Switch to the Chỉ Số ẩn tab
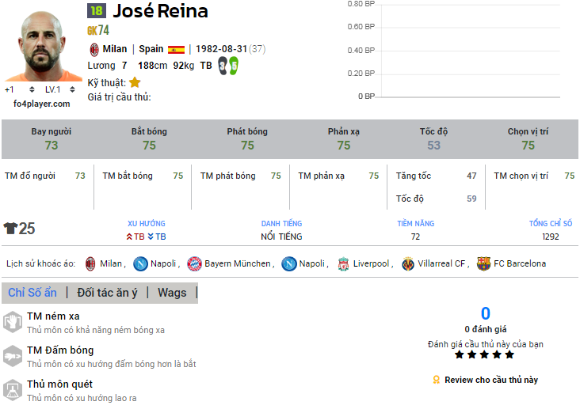 32,293
